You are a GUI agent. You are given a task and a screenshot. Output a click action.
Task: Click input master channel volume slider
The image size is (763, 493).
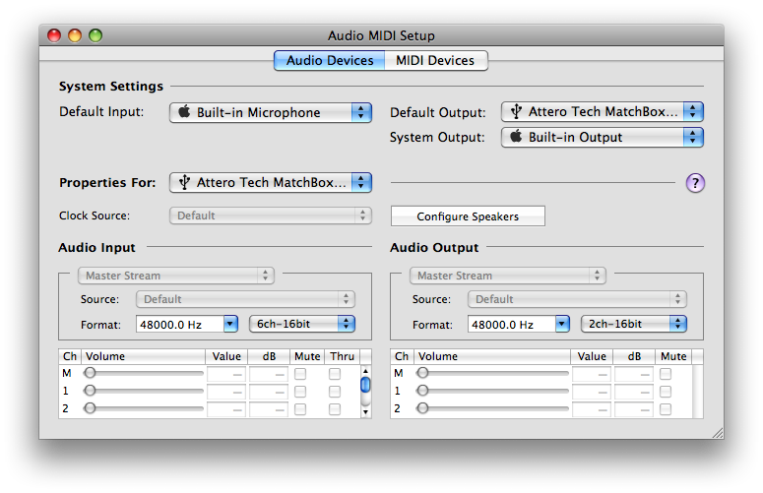pyautogui.click(x=145, y=374)
